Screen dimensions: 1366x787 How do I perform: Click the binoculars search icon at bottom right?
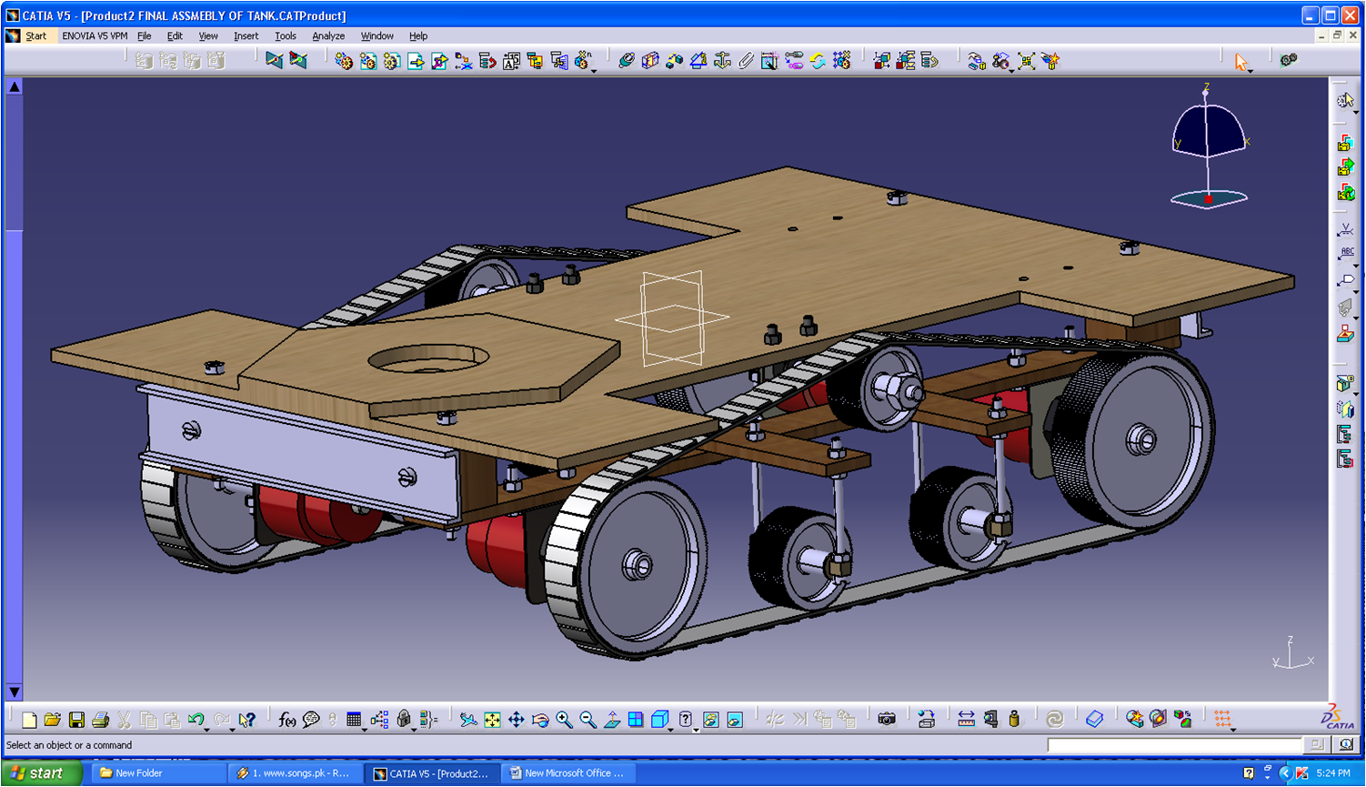pos(1345,745)
